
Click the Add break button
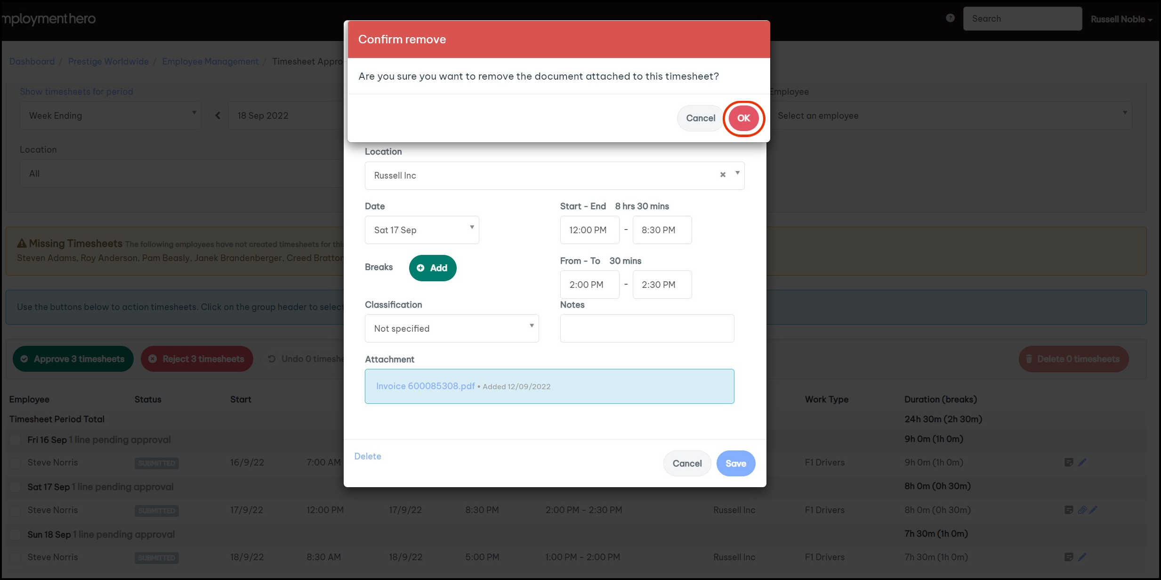click(x=432, y=268)
